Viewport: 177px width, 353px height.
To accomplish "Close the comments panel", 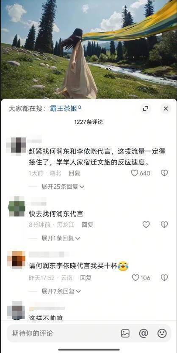I will click(x=166, y=109).
